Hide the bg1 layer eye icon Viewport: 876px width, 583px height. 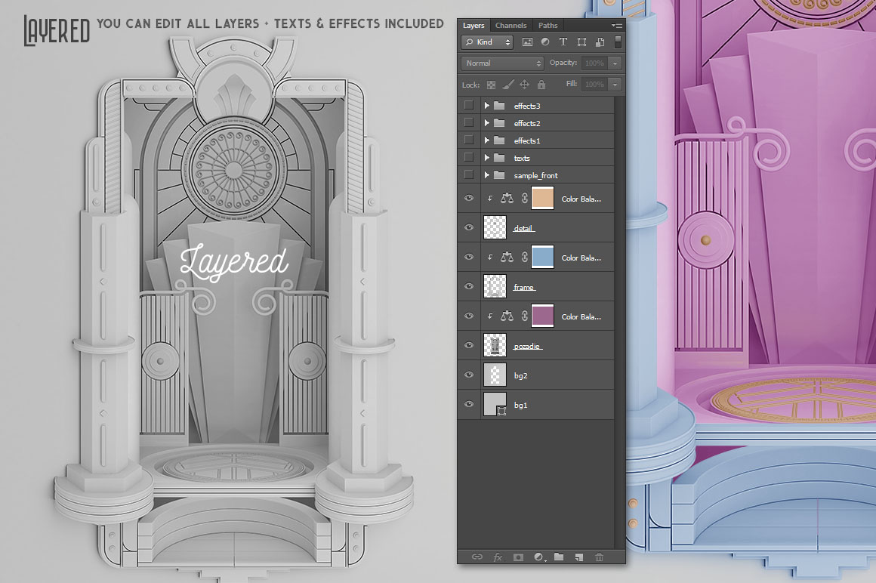click(469, 405)
